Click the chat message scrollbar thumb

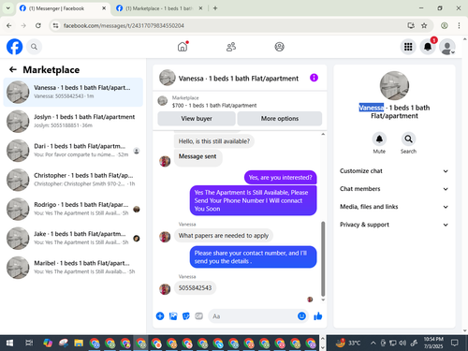pyautogui.click(x=323, y=258)
